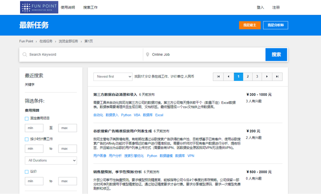Go to previous page arrow

click(229, 76)
